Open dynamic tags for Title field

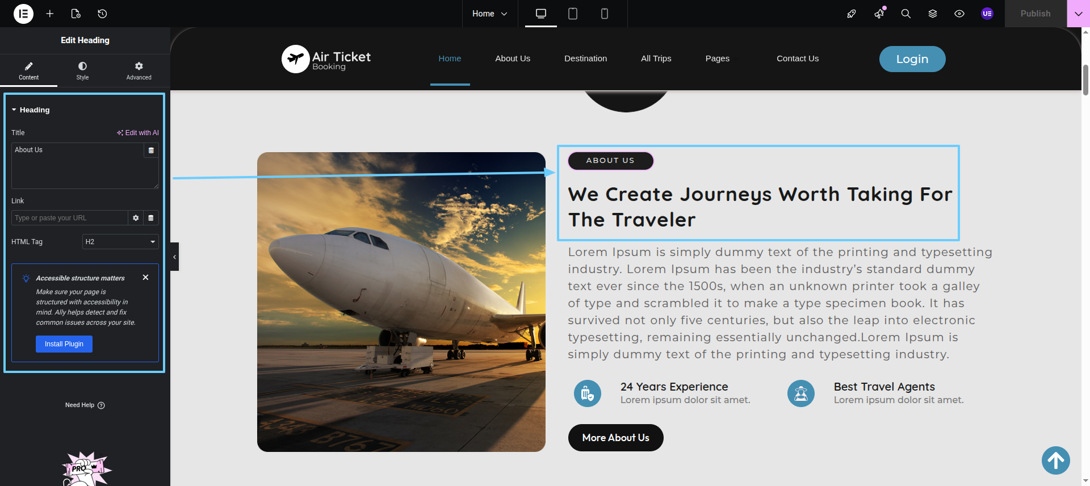[151, 150]
